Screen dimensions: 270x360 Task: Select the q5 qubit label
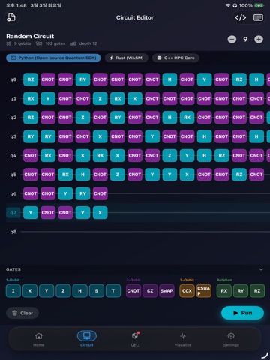(x=13, y=175)
